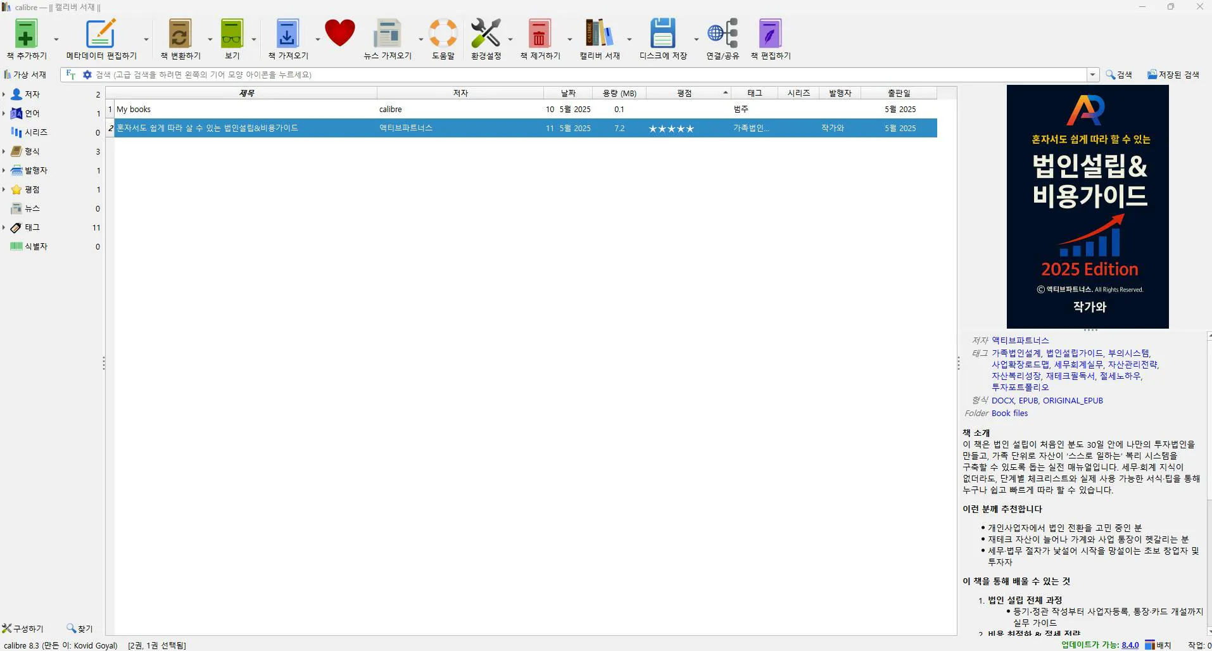Toggle the full text search icon
1212x651 pixels.
70,75
